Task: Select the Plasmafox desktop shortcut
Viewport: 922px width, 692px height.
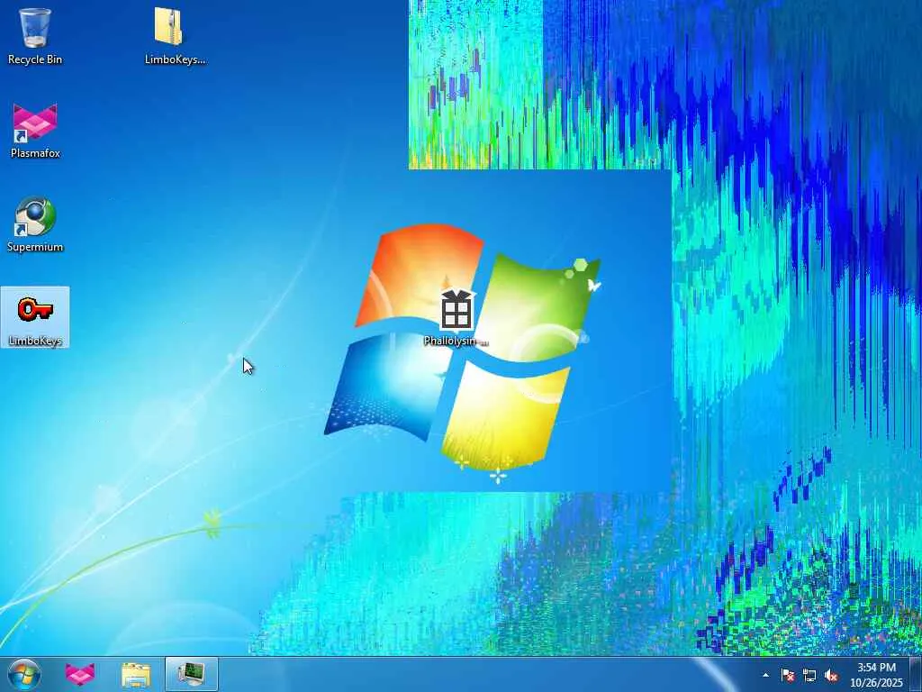Action: (35, 130)
